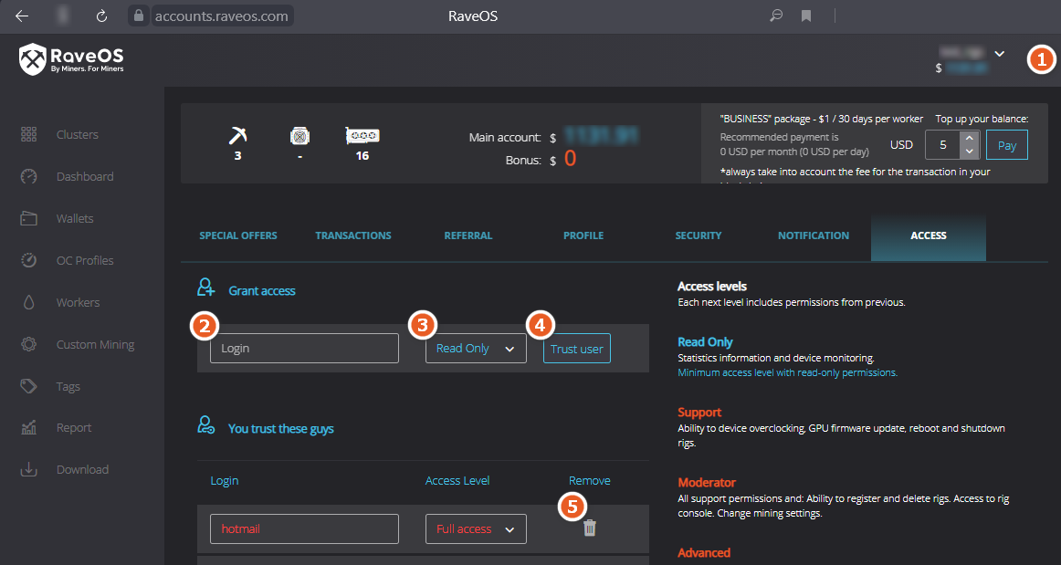The image size is (1061, 565).
Task: Go to Workers in the sidebar
Action: point(78,302)
